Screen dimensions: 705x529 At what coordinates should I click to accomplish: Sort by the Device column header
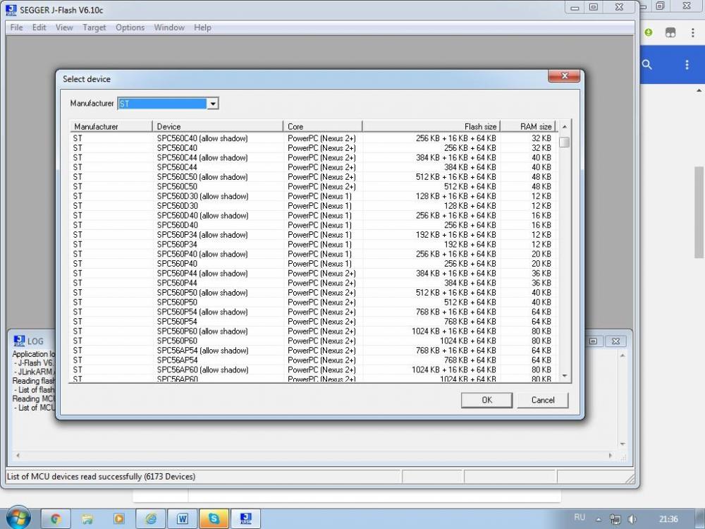(218, 126)
